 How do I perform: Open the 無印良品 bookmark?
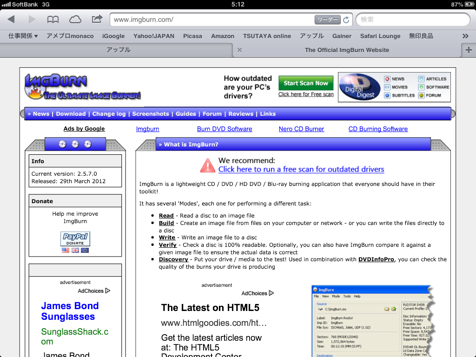coord(421,36)
